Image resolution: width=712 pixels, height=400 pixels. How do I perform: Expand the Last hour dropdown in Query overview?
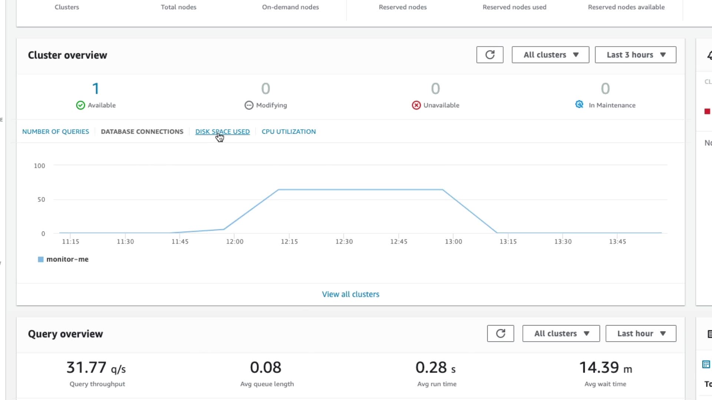[640, 333]
